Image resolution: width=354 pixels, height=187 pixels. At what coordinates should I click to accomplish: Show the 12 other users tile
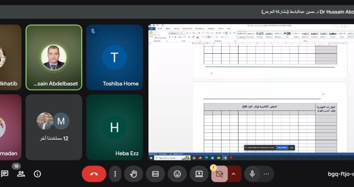tap(54, 127)
